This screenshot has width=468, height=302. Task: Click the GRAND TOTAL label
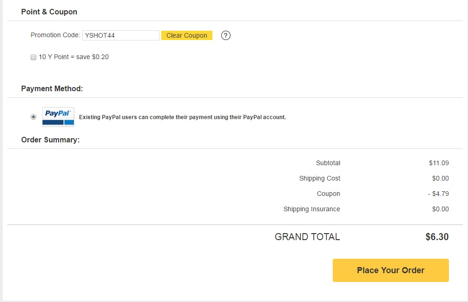307,236
